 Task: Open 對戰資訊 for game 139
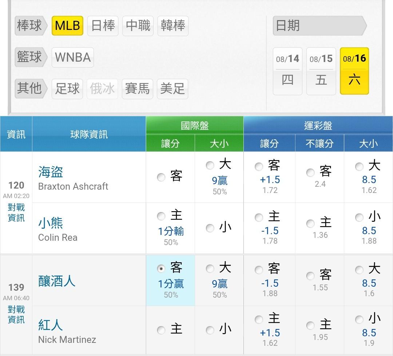click(x=16, y=314)
